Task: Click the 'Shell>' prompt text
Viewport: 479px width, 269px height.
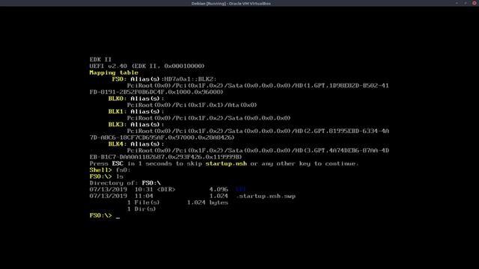Action: (x=100, y=170)
